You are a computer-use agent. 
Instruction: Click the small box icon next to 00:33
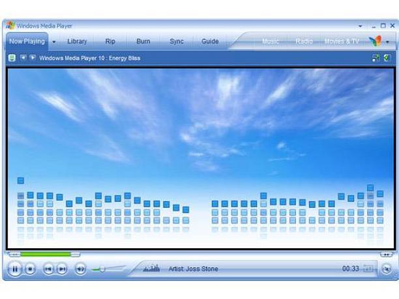click(x=368, y=268)
